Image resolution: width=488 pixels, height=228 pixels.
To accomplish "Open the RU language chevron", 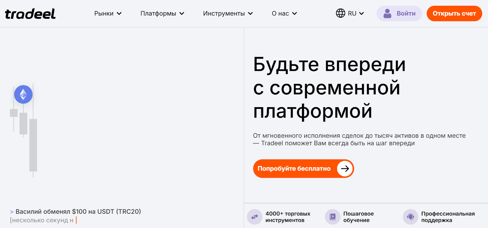I will tap(361, 13).
